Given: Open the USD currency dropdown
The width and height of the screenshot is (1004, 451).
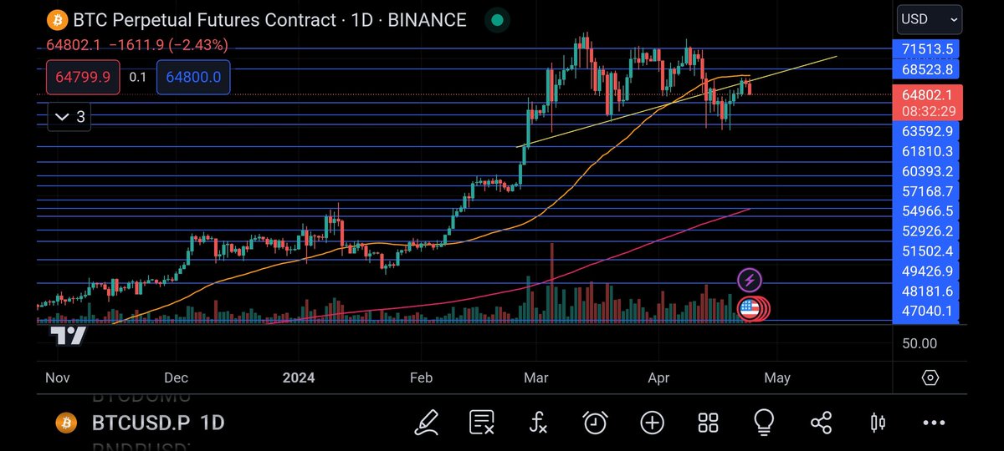Looking at the screenshot, I should [930, 18].
